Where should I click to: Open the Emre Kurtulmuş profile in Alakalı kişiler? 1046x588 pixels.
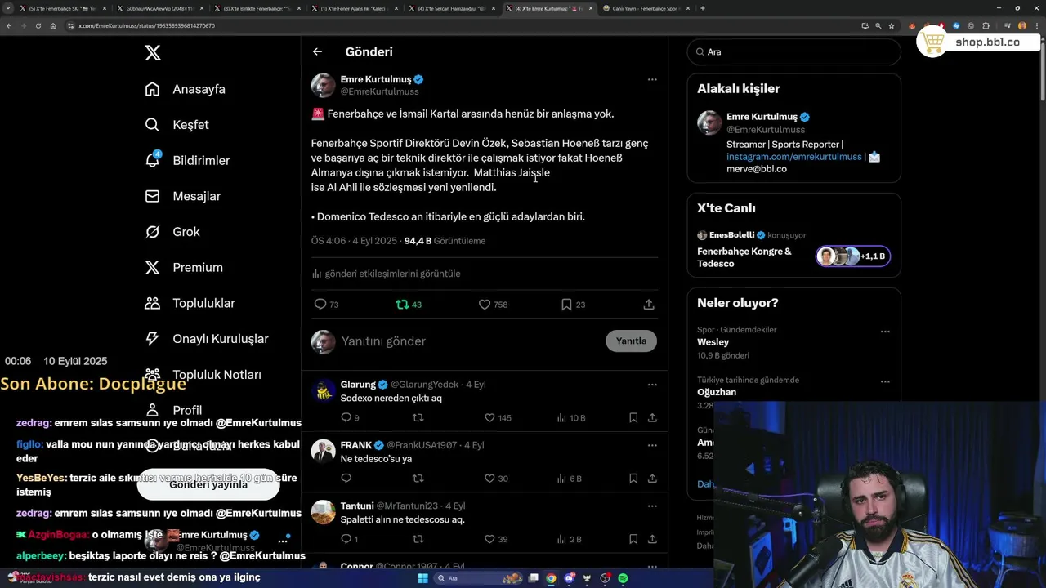tap(762, 117)
